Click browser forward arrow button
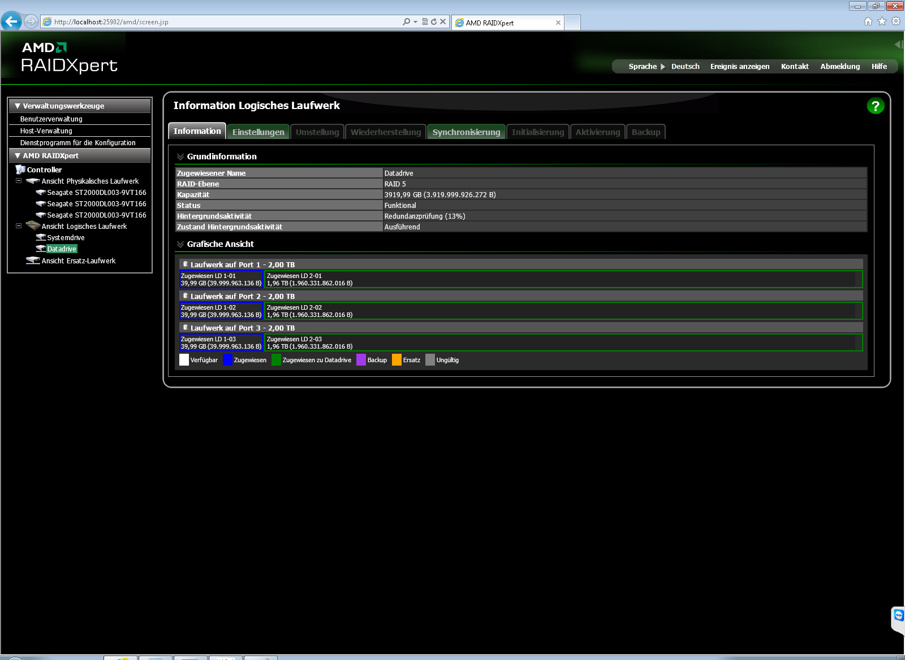This screenshot has height=660, width=905. pyautogui.click(x=31, y=21)
